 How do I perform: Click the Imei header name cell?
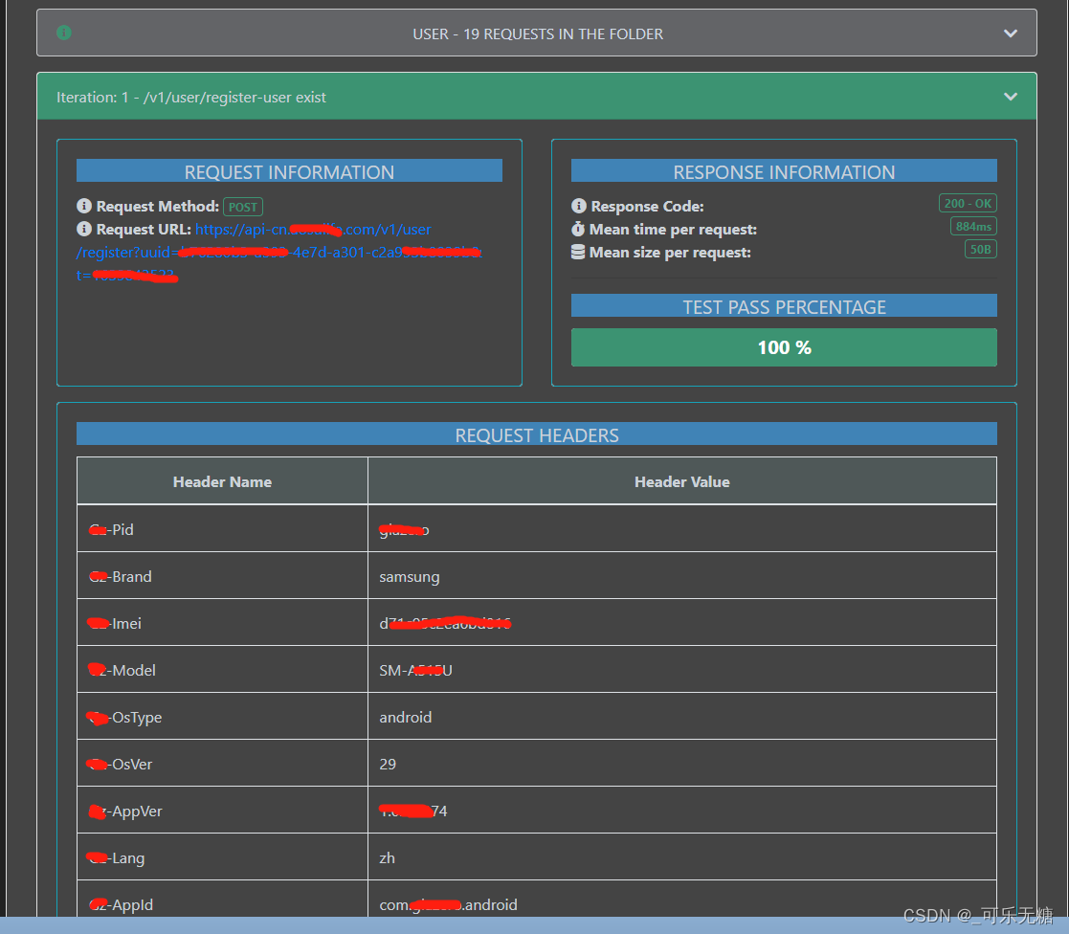pyautogui.click(x=222, y=623)
